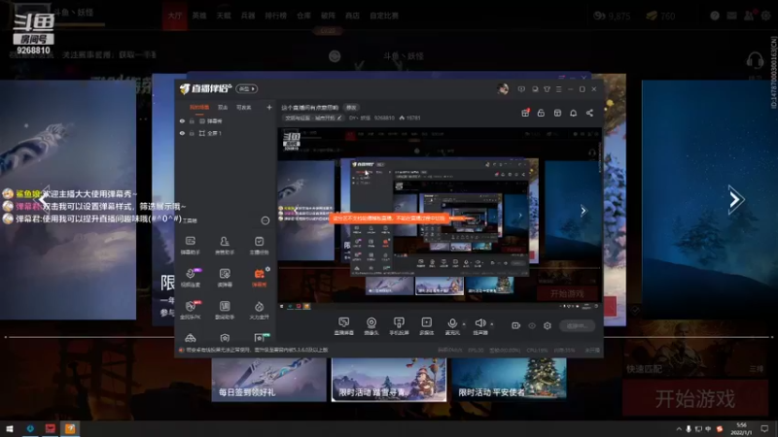Show hidden tray icons on the taskbar

[678, 428]
